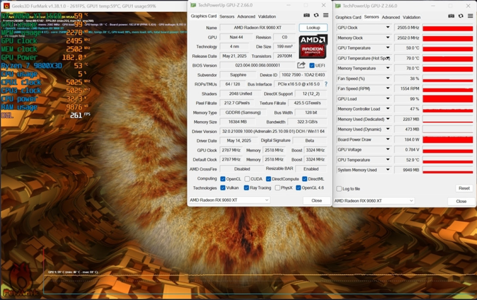Click refresh icon in Graphics Card window

point(316,15)
